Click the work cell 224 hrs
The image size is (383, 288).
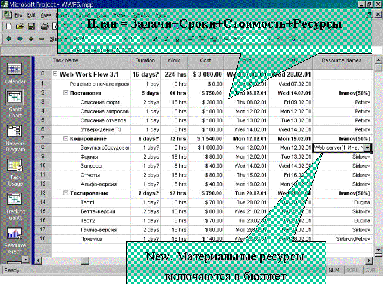(175, 74)
